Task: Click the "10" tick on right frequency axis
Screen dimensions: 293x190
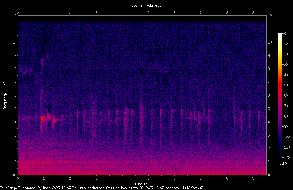Action: click(270, 42)
